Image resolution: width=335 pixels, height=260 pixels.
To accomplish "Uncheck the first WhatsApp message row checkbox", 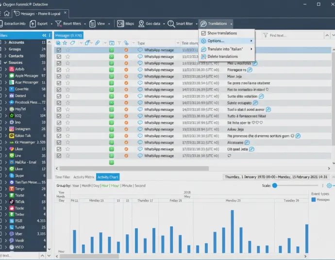I will coord(58,50).
